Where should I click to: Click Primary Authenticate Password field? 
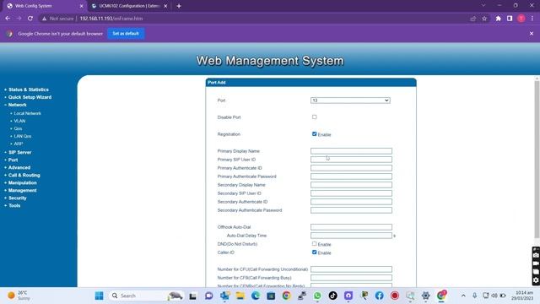coord(351,176)
